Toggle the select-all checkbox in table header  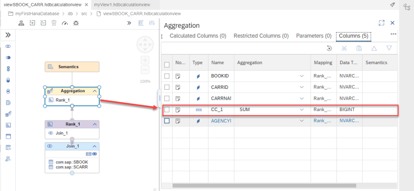[167, 65]
